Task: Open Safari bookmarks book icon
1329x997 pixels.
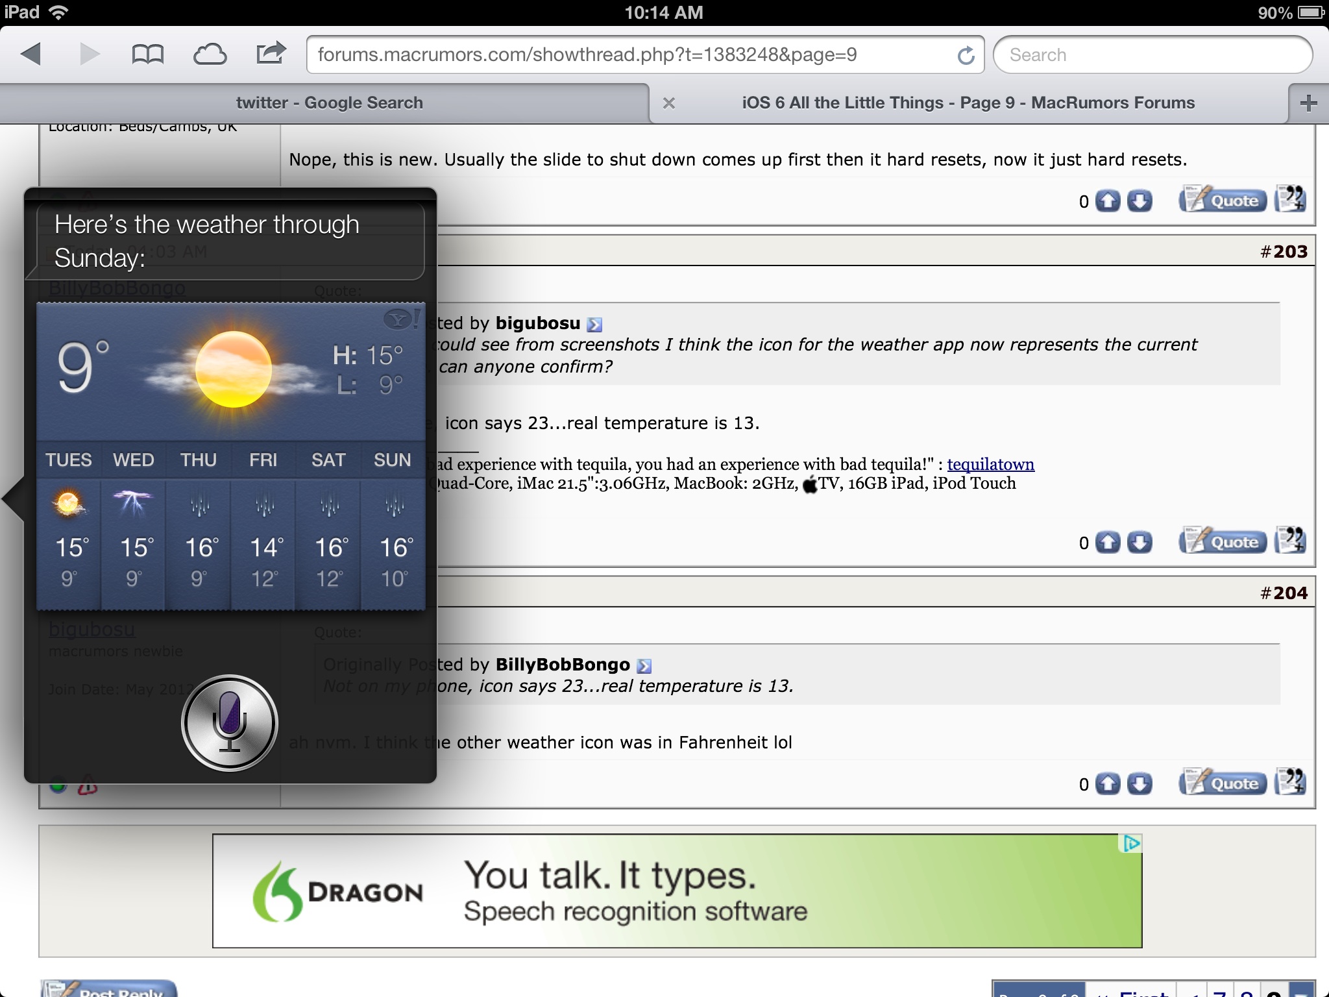Action: click(x=147, y=54)
